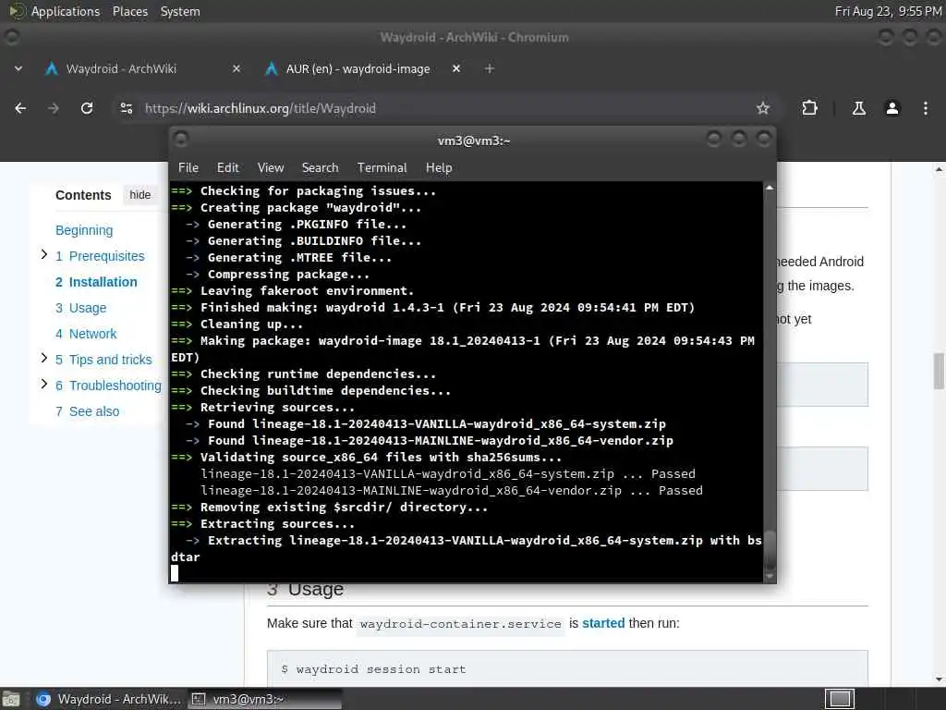Click the clock showing Fri Aug 23
This screenshot has height=710, width=946.
point(888,11)
